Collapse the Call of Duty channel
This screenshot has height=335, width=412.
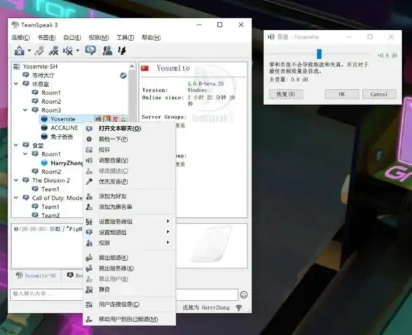[x=16, y=198]
